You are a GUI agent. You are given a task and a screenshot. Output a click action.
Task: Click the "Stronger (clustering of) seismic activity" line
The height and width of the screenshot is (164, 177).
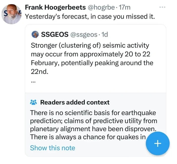click(x=90, y=46)
